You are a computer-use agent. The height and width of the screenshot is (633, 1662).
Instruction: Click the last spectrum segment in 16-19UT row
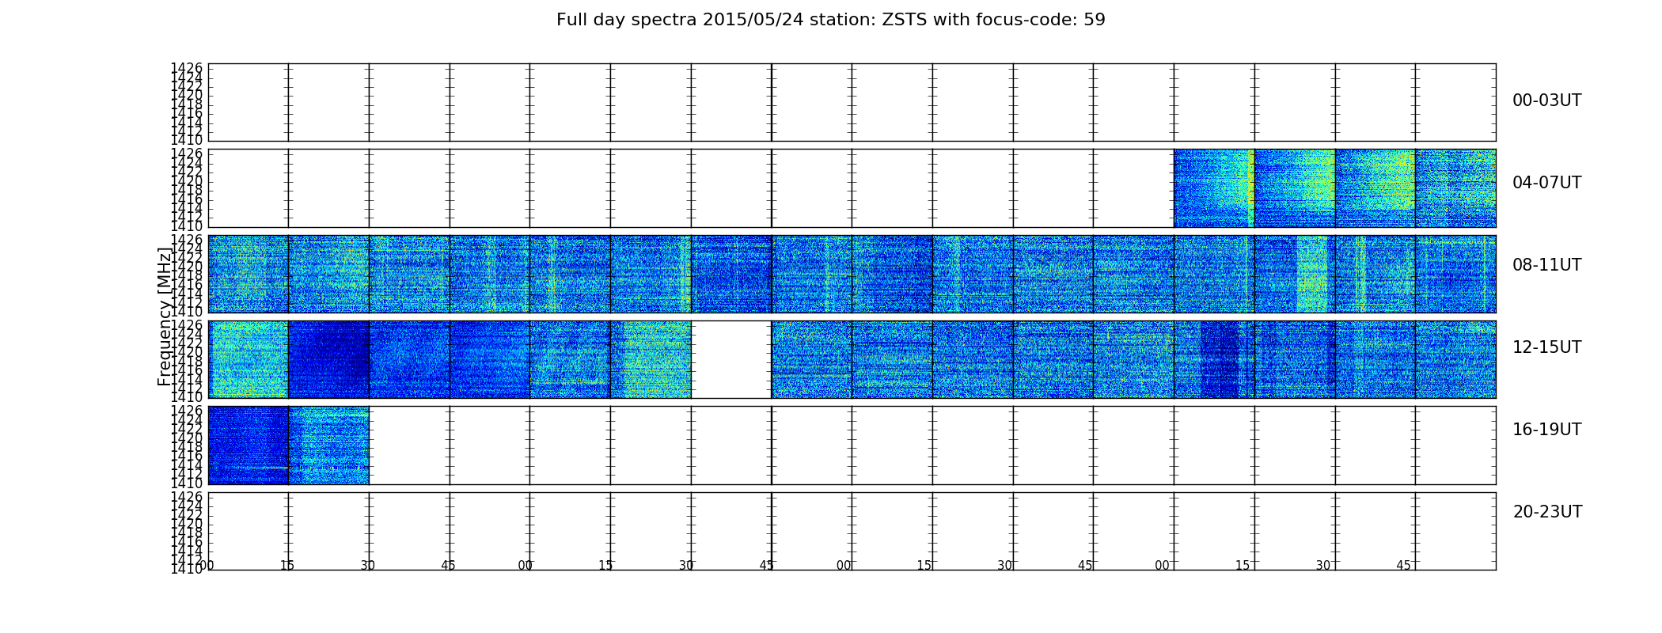pos(328,445)
